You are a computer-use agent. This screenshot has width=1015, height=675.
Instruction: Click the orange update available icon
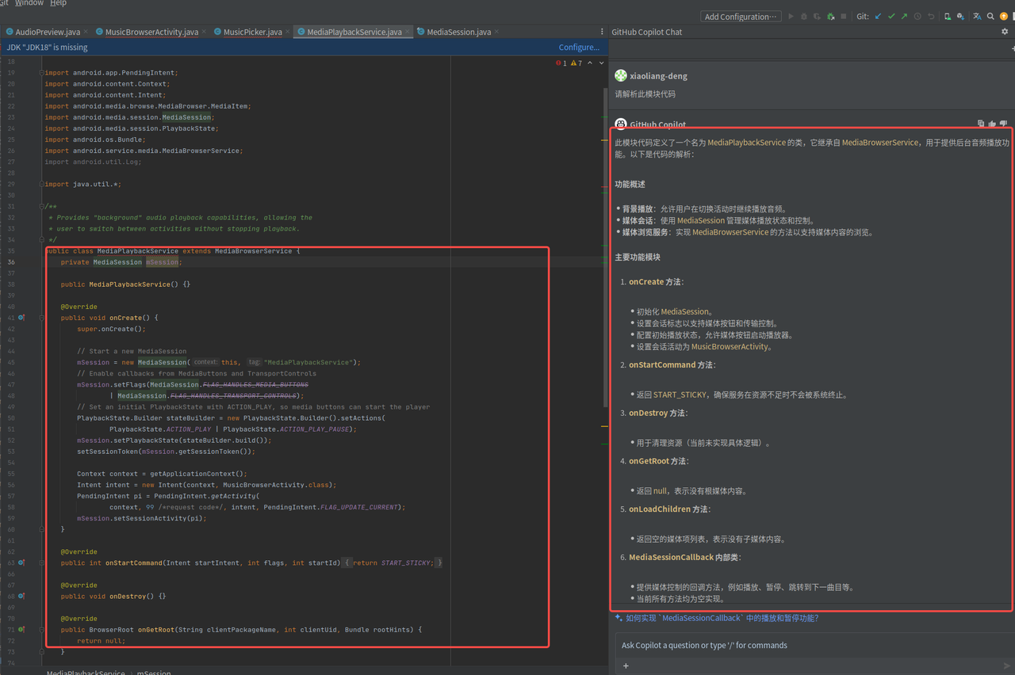(1004, 16)
